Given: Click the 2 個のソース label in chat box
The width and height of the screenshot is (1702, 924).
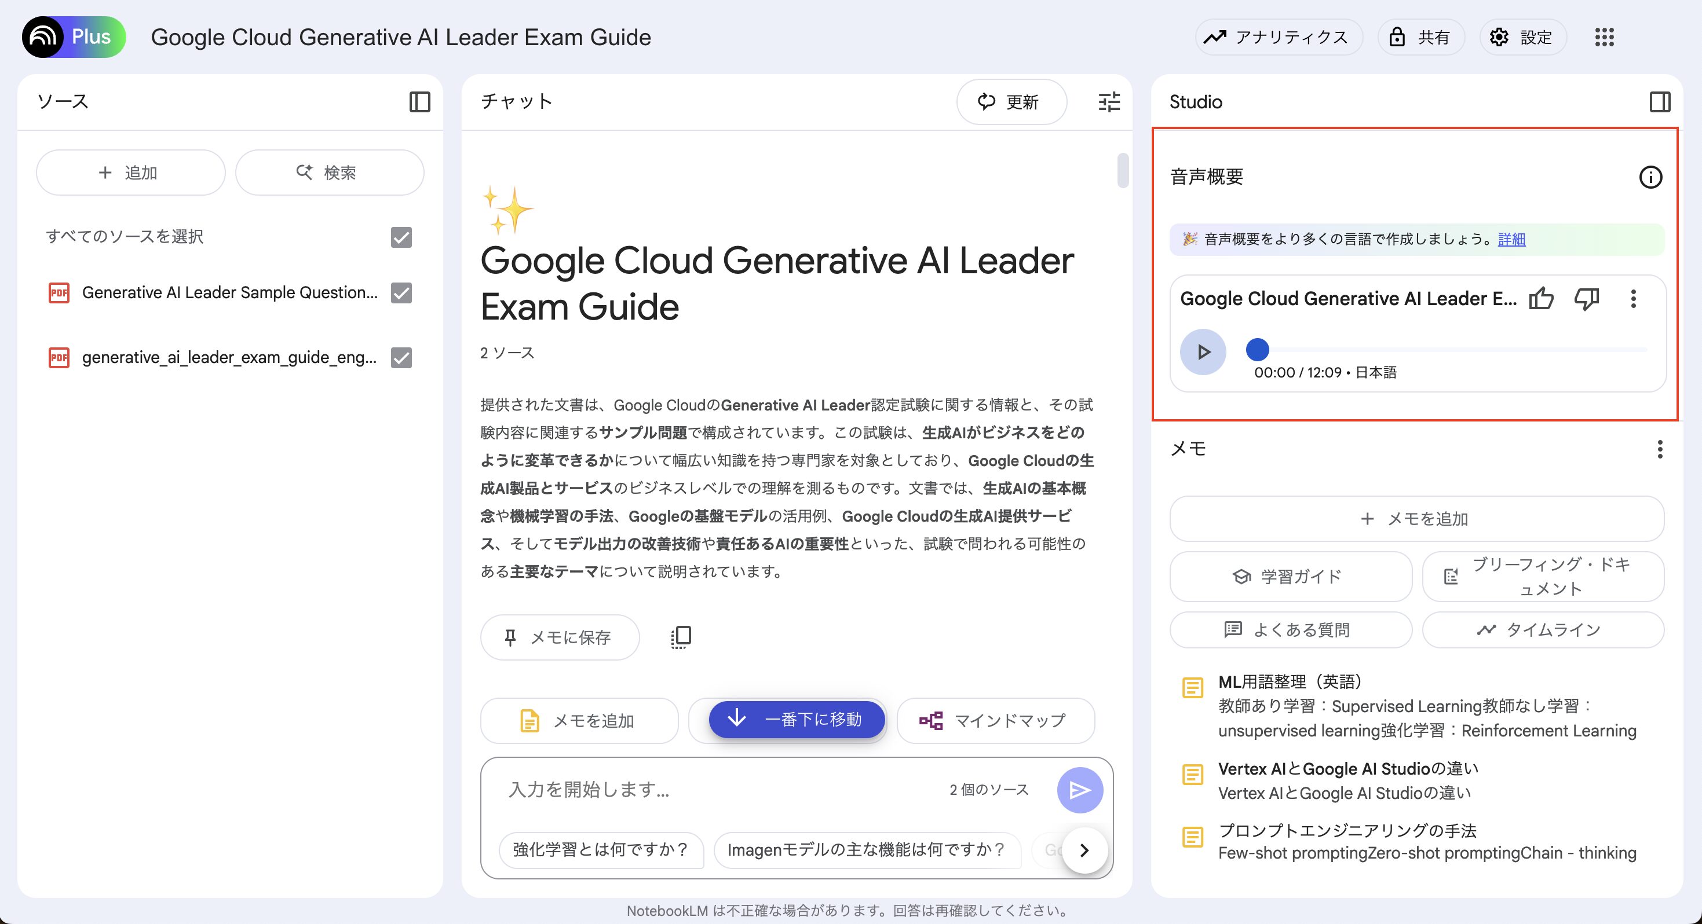Looking at the screenshot, I should (989, 790).
